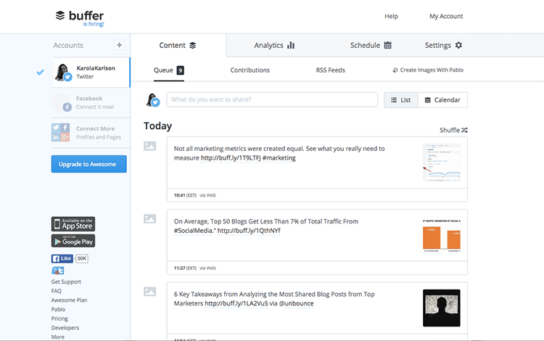The height and width of the screenshot is (341, 544).
Task: Click the KarolaKarlson profile avatar in sidebar
Action: coord(62,72)
